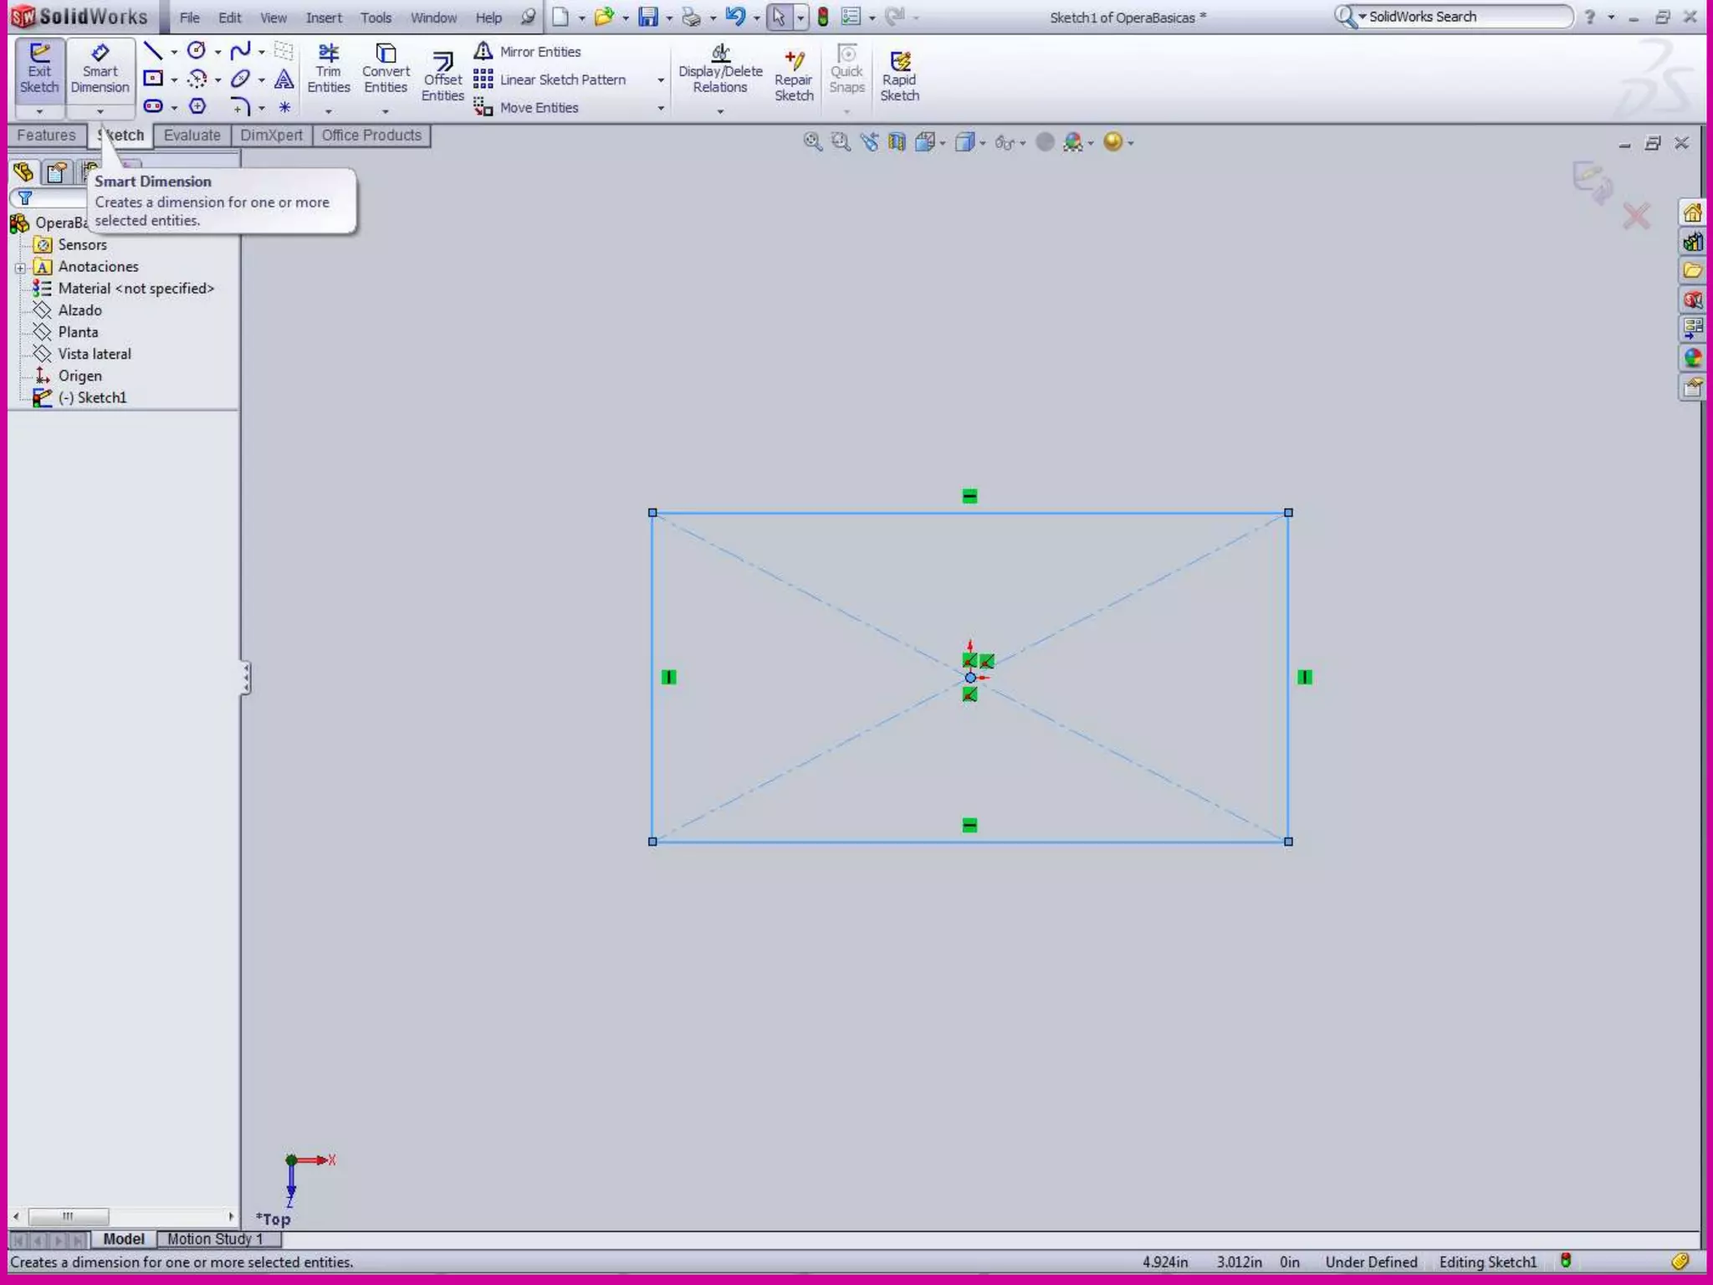This screenshot has width=1713, height=1285.
Task: Open the Insert menu
Action: coord(324,18)
